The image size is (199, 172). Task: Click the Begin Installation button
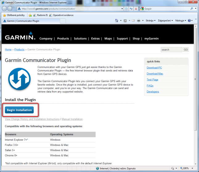[19, 110]
